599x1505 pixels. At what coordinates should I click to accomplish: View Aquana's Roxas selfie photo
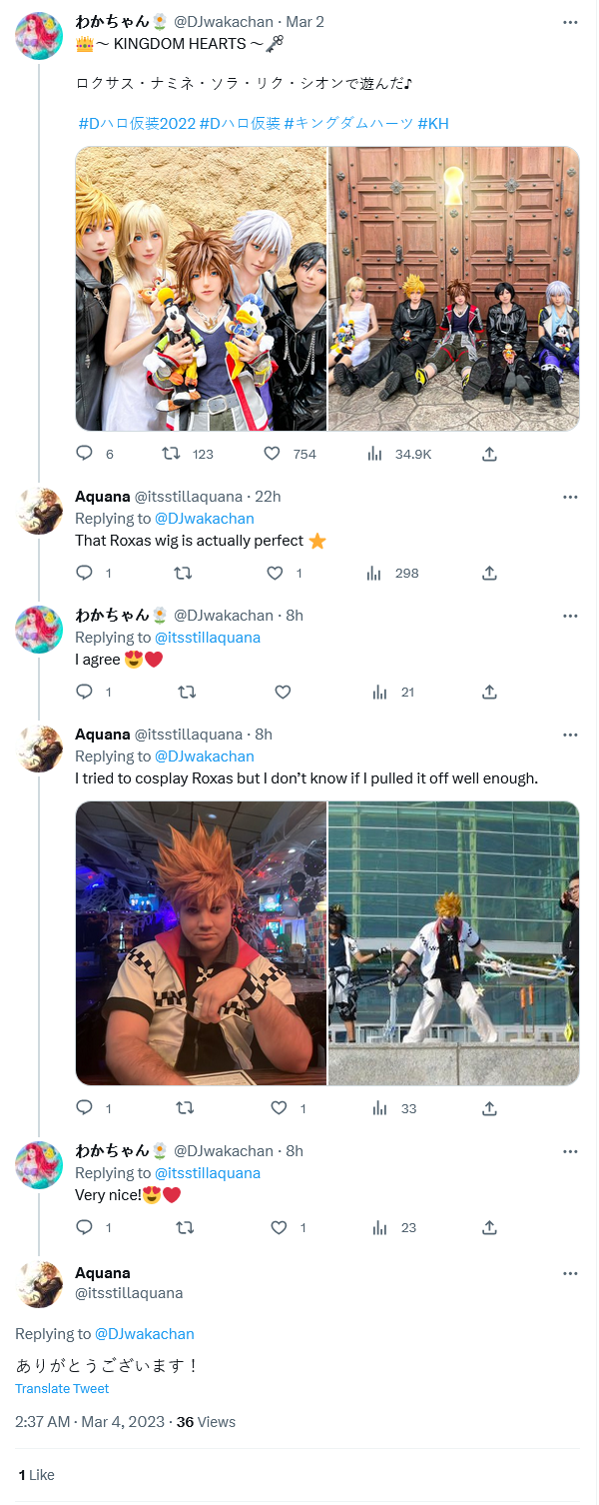click(x=201, y=943)
